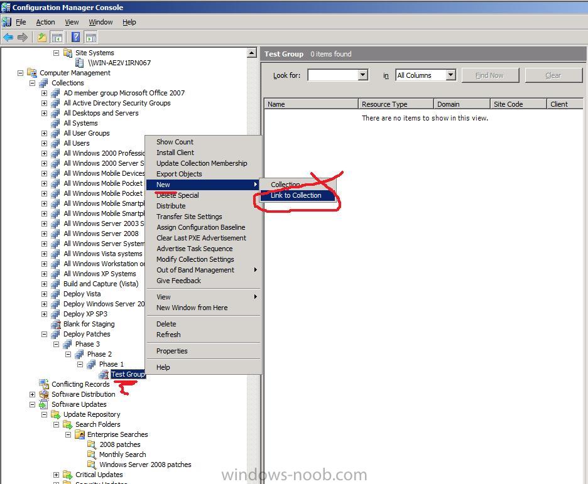Click the Forward arrow toolbar icon

[23, 37]
